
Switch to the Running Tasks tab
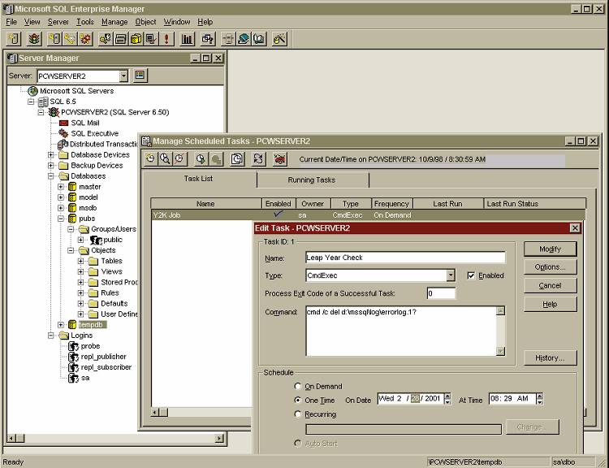(x=312, y=180)
